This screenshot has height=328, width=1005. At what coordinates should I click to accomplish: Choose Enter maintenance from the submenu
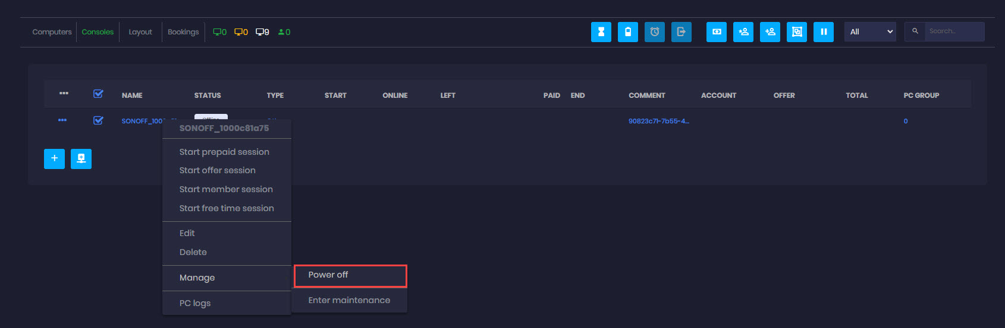click(349, 301)
